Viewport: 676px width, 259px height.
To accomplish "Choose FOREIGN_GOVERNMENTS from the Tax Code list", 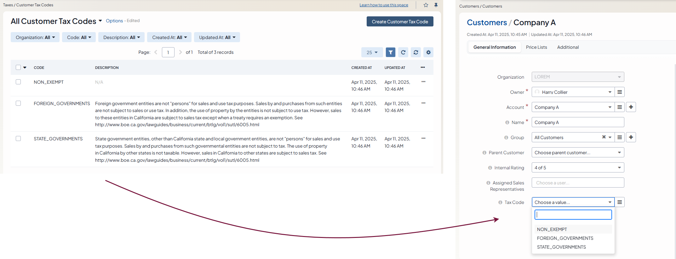I will click(x=565, y=238).
